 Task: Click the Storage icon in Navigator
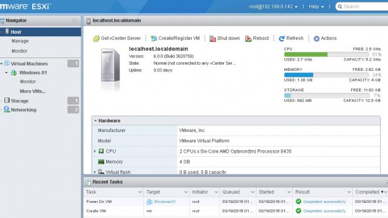(x=7, y=101)
